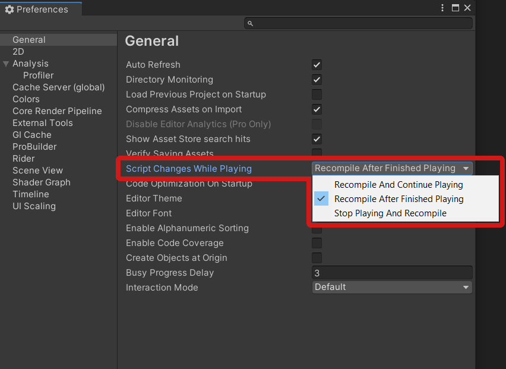
Task: Open GI Cache preferences
Action: [31, 135]
